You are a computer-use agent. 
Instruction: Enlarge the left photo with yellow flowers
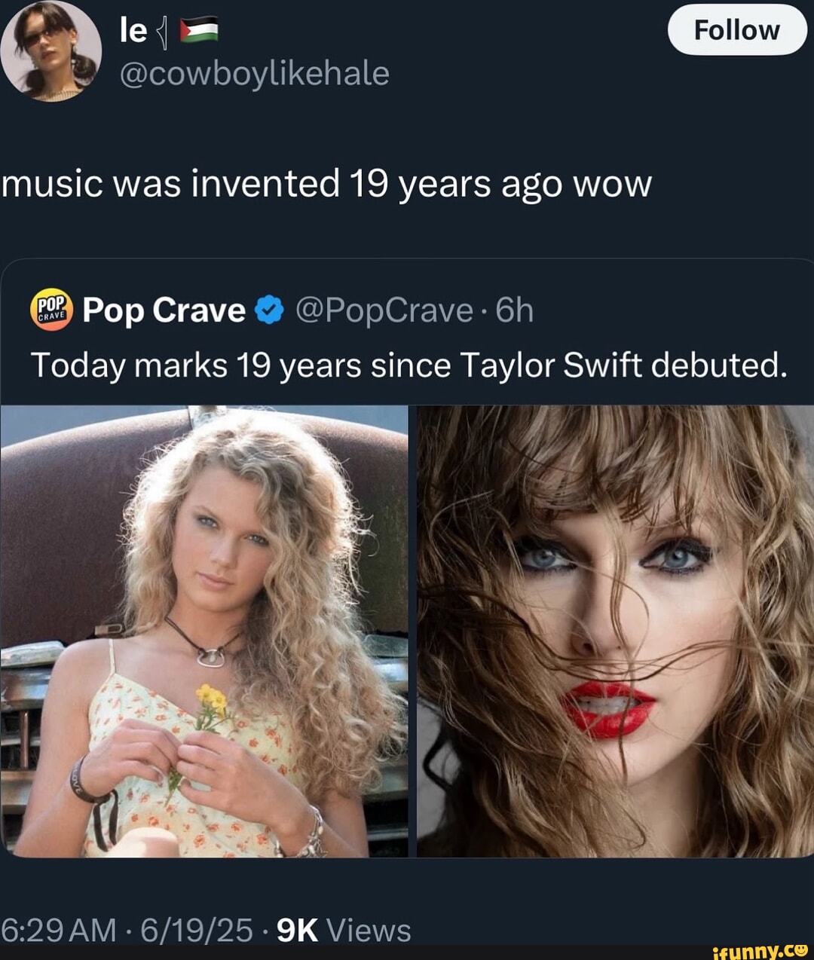[204, 631]
